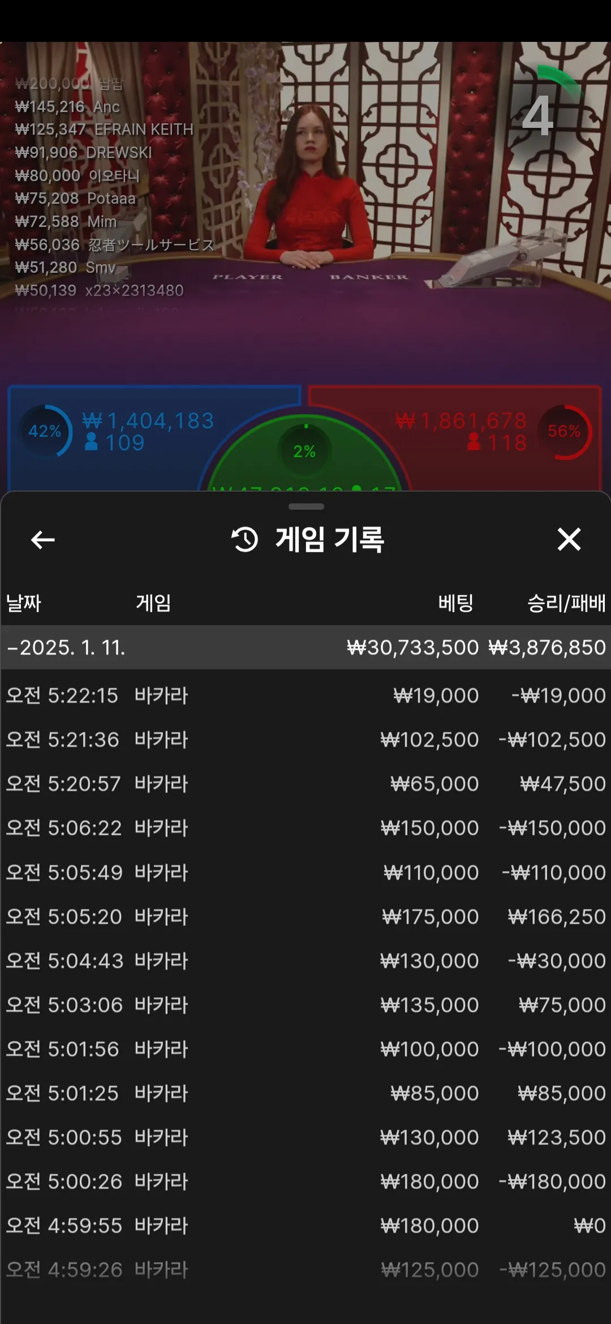Tap the ₩65,000 bet amount

pos(434,784)
